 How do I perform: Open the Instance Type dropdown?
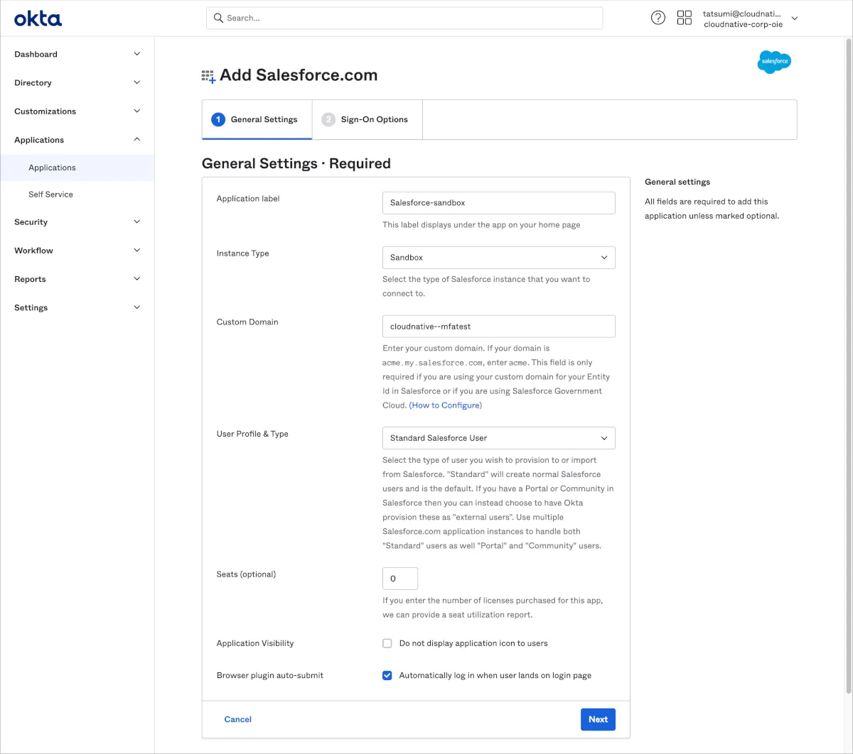click(498, 258)
